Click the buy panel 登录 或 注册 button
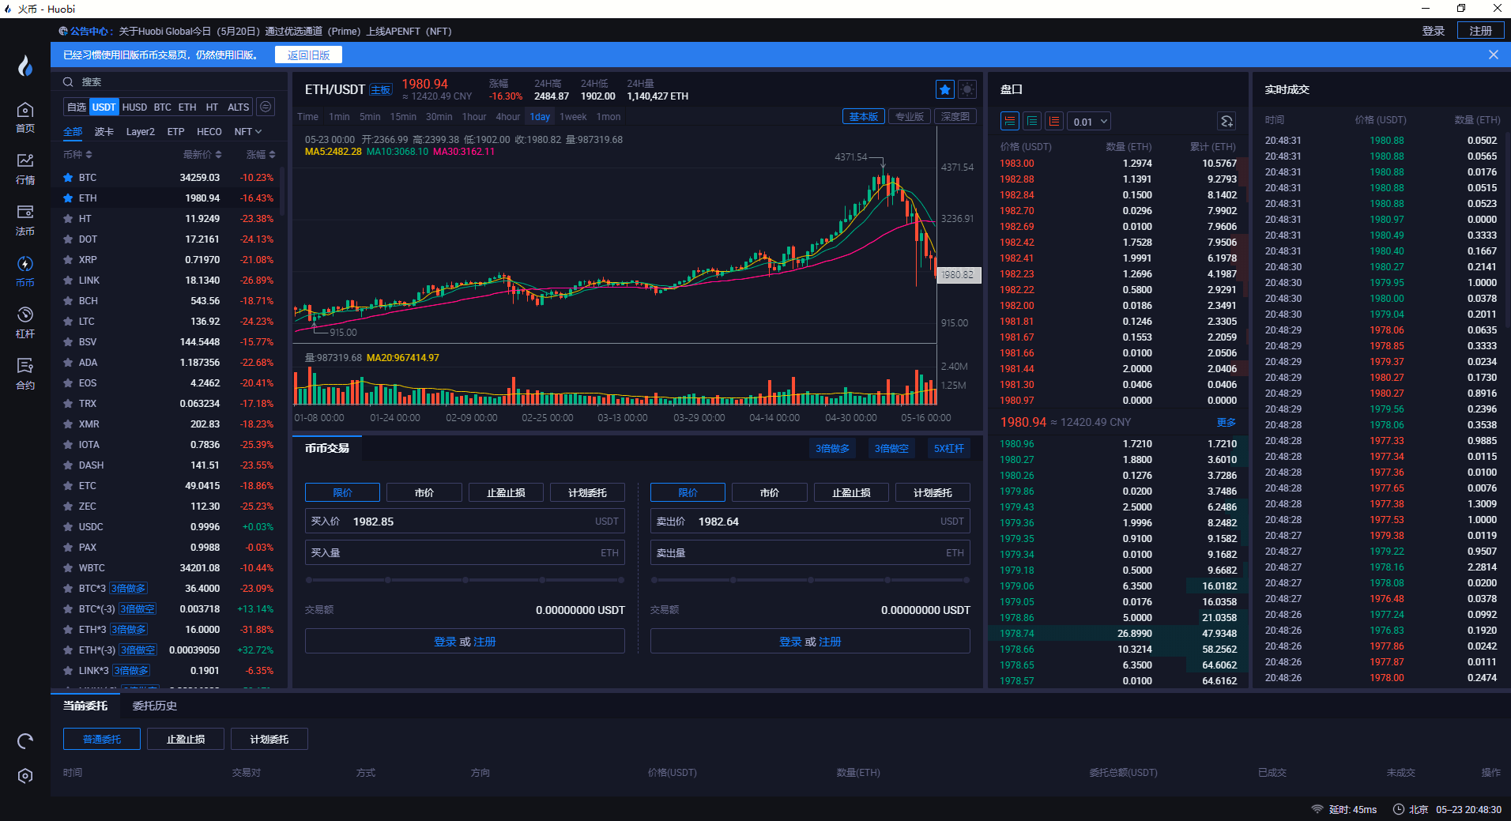The height and width of the screenshot is (821, 1511). pyautogui.click(x=465, y=642)
